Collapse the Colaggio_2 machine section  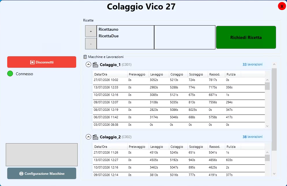[88, 137]
